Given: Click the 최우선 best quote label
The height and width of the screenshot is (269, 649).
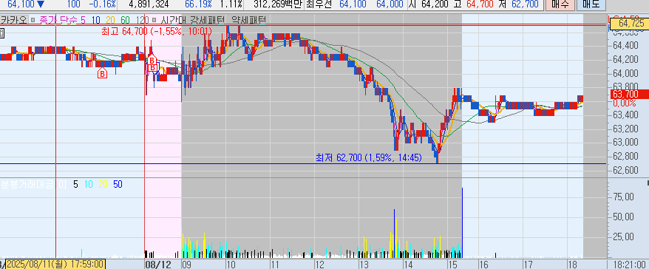Looking at the screenshot, I should [319, 4].
